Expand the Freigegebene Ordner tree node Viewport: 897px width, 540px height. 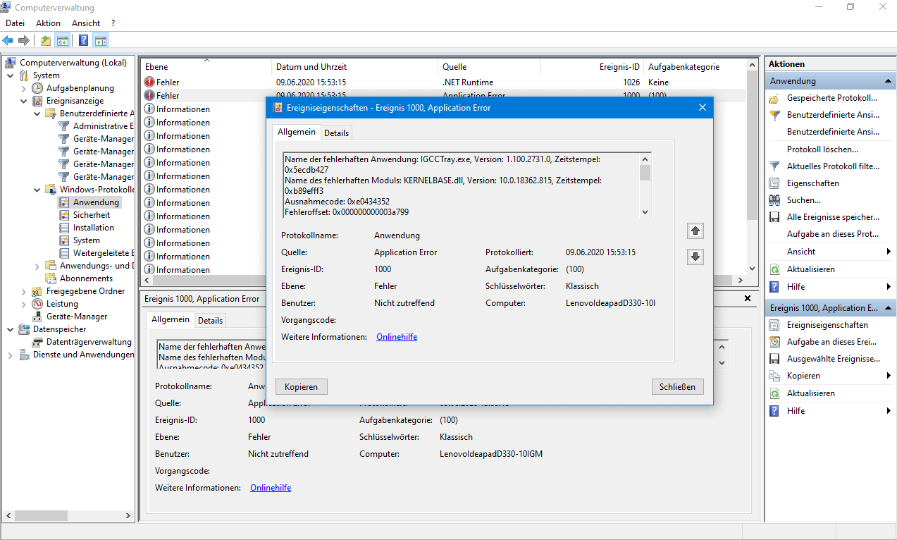pyautogui.click(x=24, y=291)
